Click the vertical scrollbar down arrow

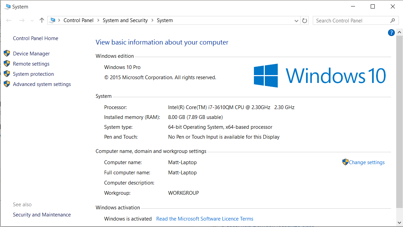399,223
